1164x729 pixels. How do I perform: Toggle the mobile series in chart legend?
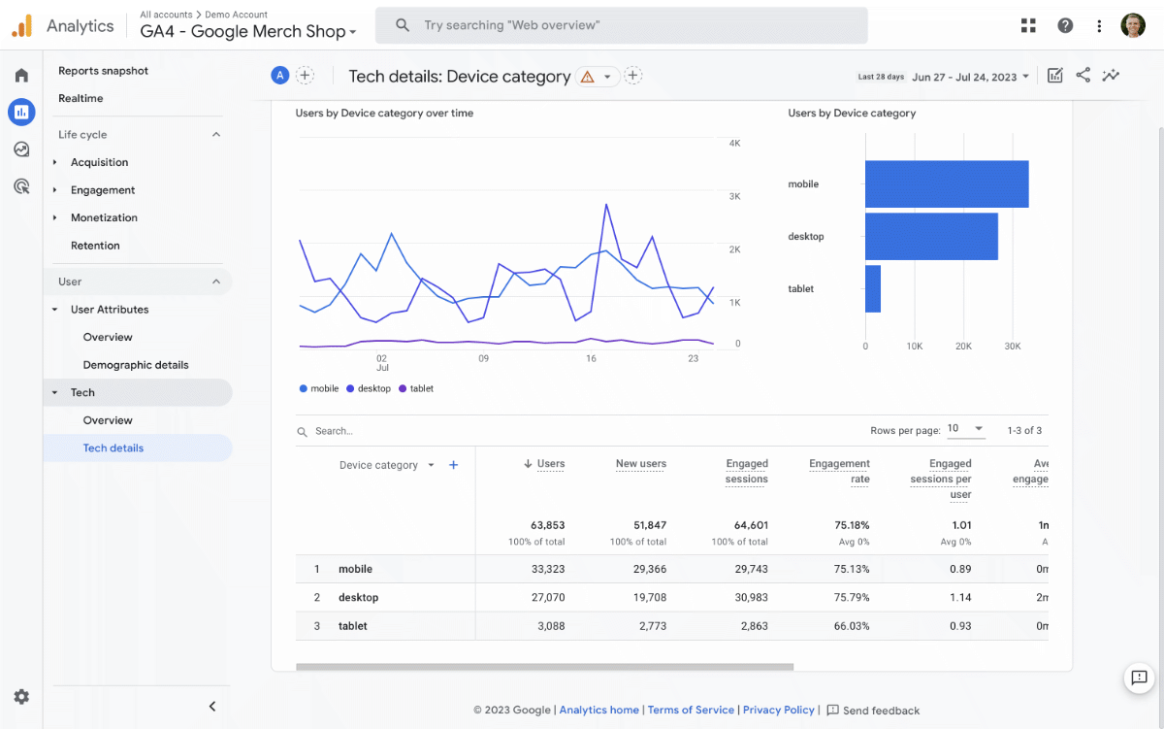point(318,388)
